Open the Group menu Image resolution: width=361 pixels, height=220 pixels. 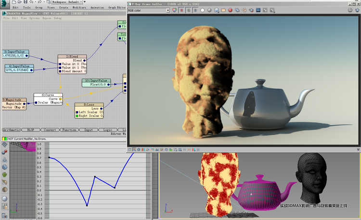(x=39, y=7)
